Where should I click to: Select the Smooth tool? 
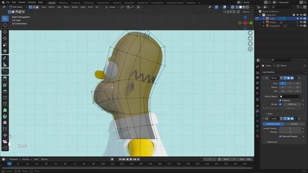pos(5,123)
